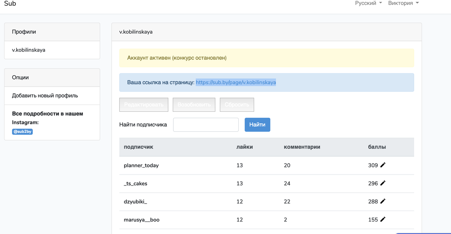Click pencil icon beside planner_today's 309 points
Screen dimensions: 451x234
click(383, 165)
